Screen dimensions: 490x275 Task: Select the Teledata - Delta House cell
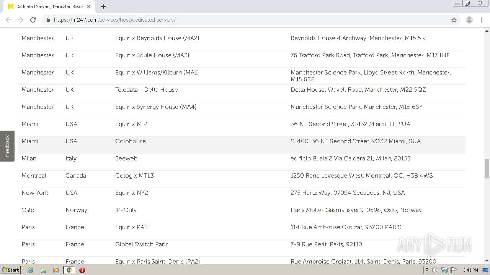pyautogui.click(x=147, y=90)
